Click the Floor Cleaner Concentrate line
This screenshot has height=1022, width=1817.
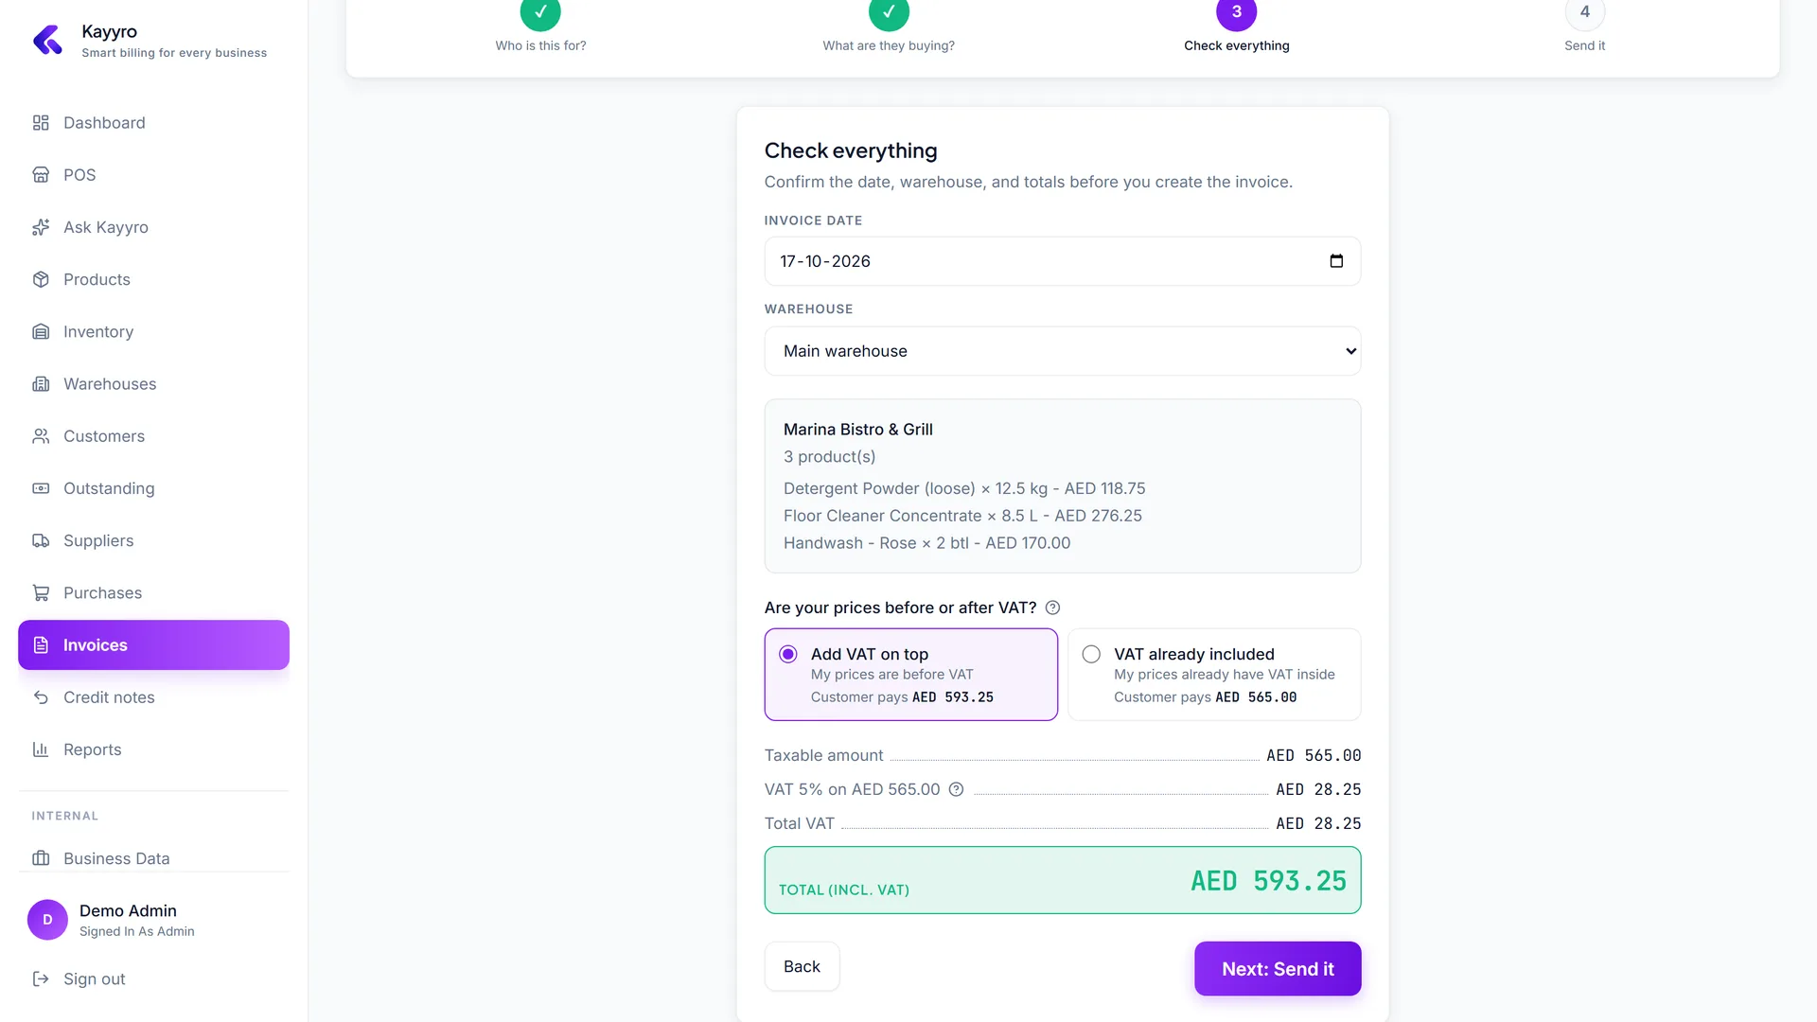[962, 516]
